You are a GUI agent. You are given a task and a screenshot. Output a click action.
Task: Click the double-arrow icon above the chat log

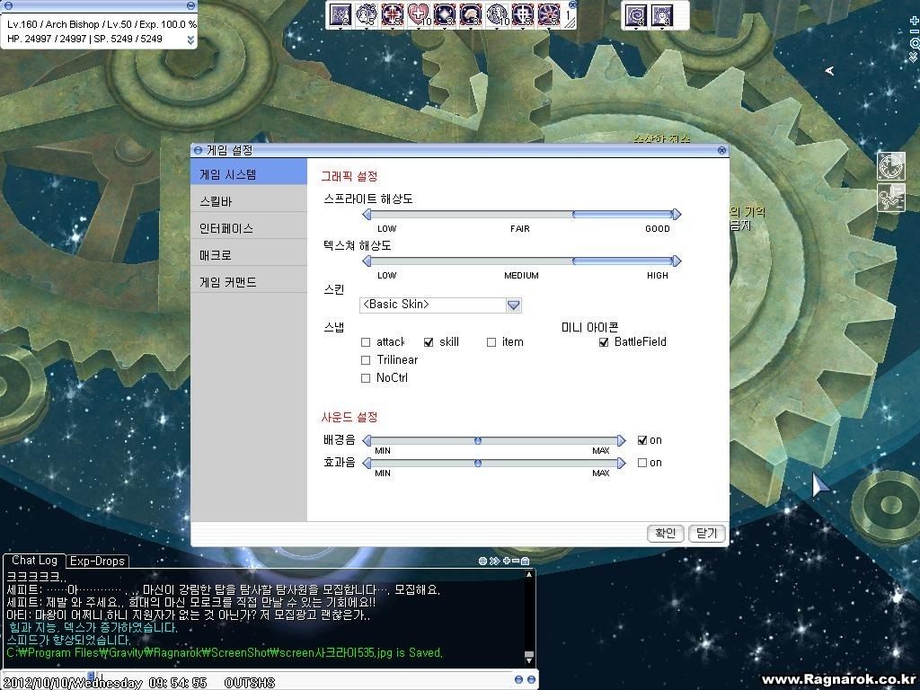494,561
